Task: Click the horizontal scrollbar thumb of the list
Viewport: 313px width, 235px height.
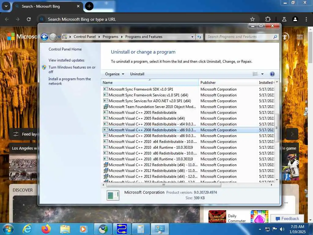Action: coord(164,185)
